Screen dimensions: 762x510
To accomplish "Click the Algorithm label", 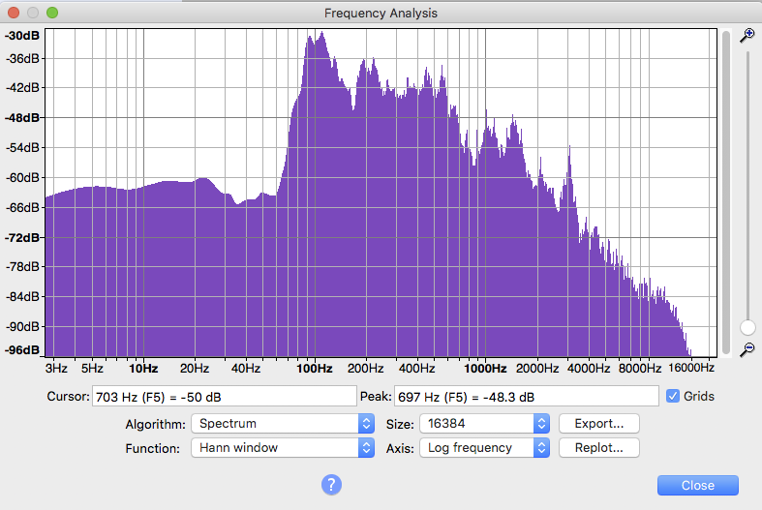I will tap(155, 424).
